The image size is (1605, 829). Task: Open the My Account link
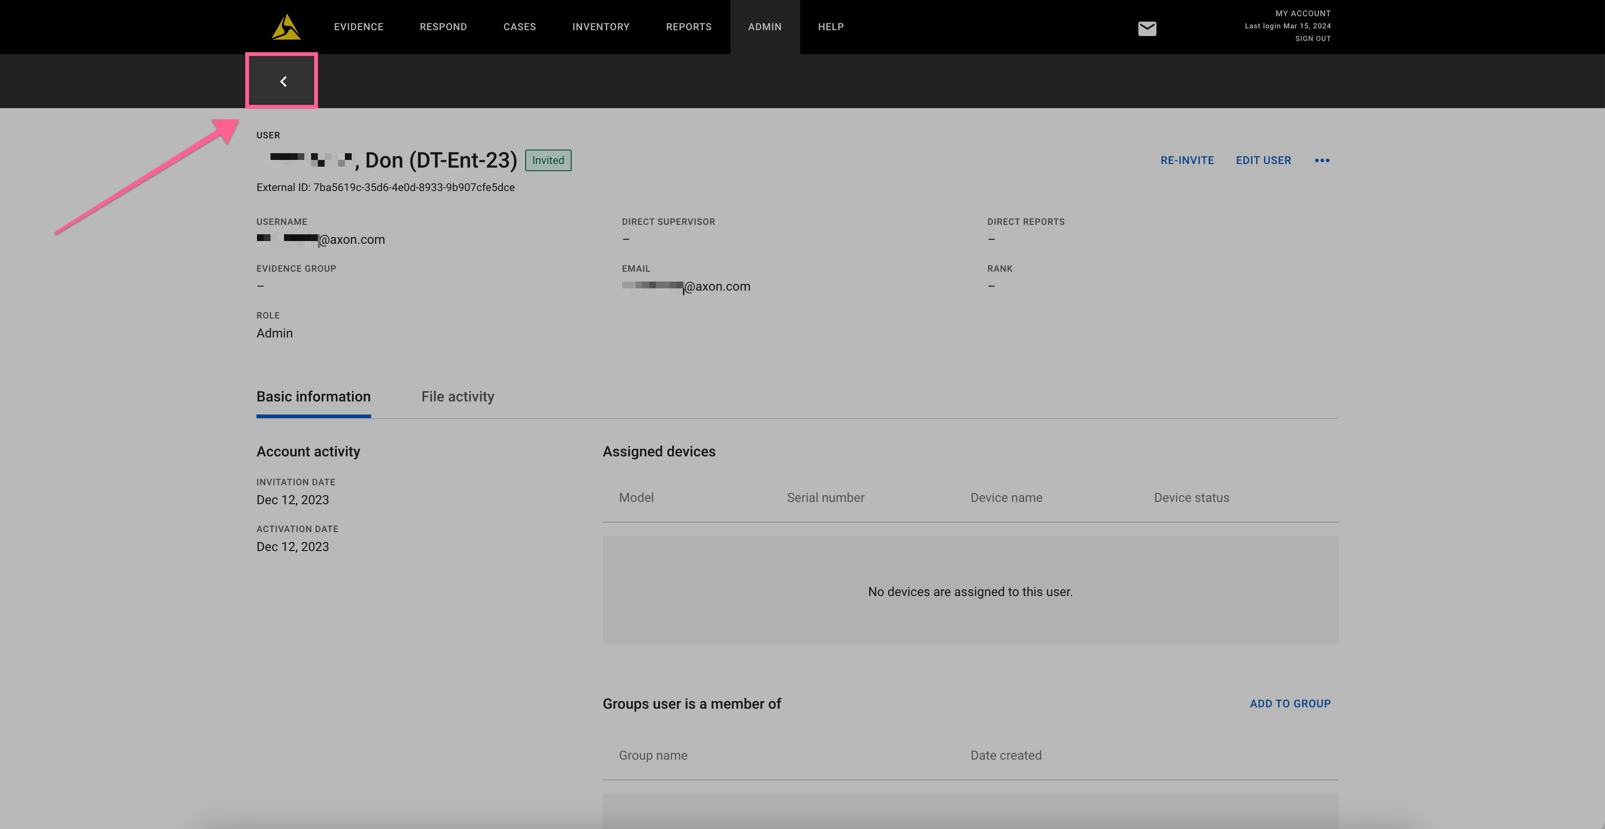point(1302,13)
